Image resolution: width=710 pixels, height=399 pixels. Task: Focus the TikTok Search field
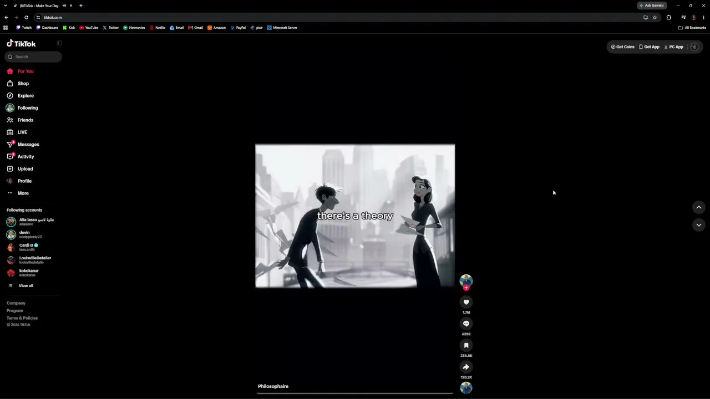pos(34,57)
